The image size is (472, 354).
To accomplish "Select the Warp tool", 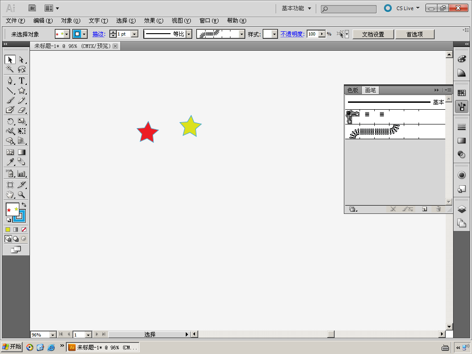I will [x=10, y=131].
